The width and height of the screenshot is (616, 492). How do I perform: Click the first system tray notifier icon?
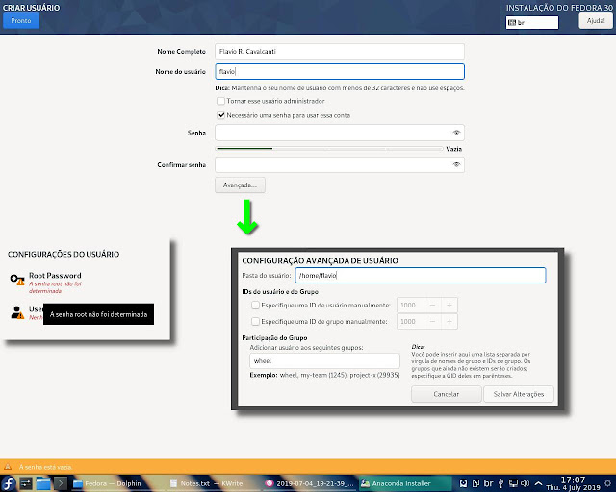click(x=464, y=483)
